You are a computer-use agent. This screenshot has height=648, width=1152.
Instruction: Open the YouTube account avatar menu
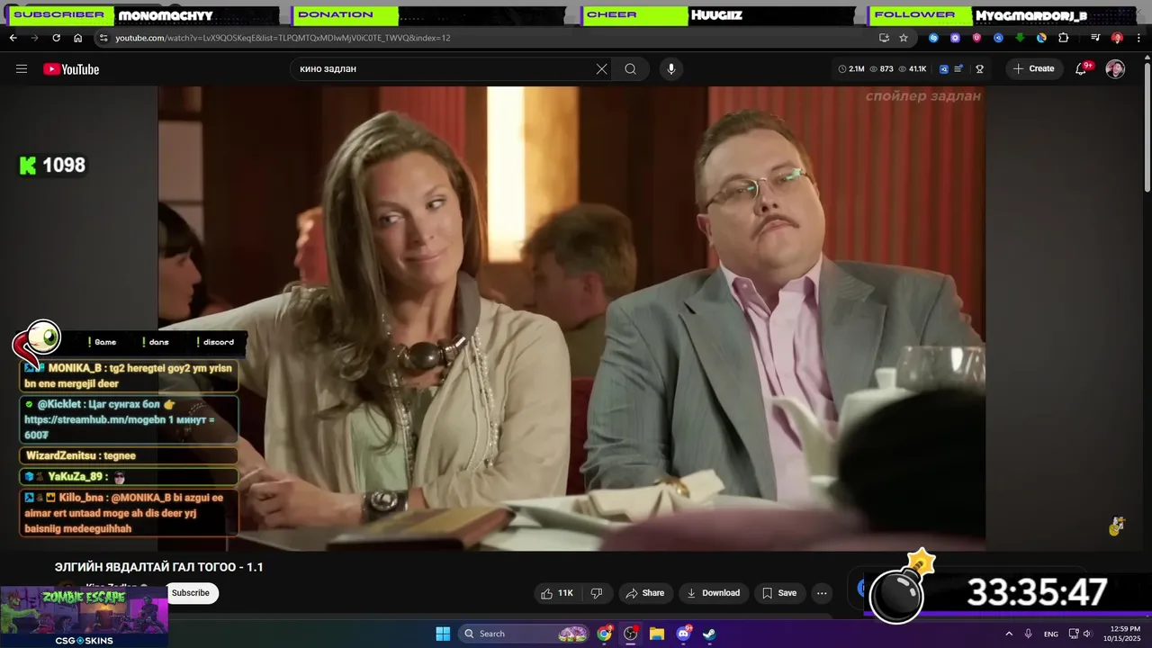point(1115,69)
